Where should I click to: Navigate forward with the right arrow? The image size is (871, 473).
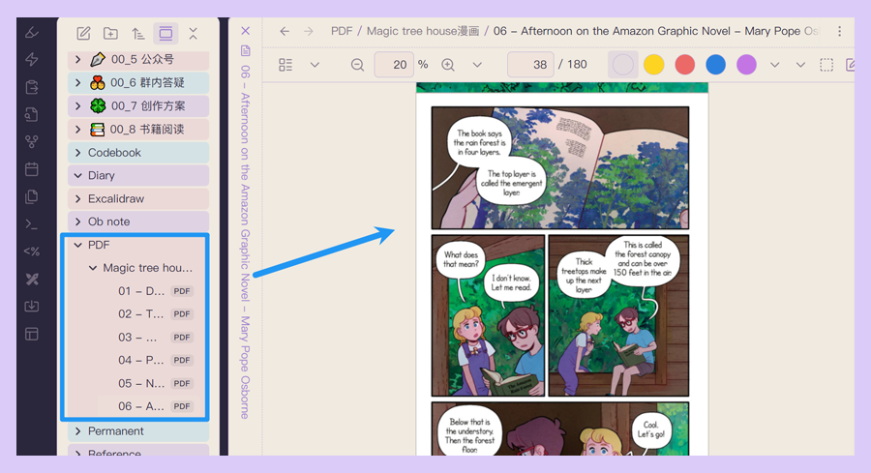(309, 31)
